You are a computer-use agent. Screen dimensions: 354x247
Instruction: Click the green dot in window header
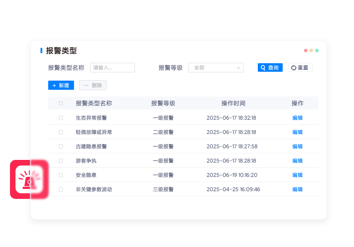(x=317, y=50)
